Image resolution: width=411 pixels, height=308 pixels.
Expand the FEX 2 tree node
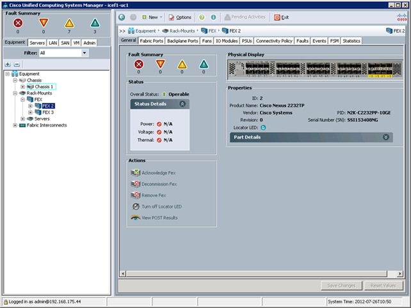click(x=30, y=106)
